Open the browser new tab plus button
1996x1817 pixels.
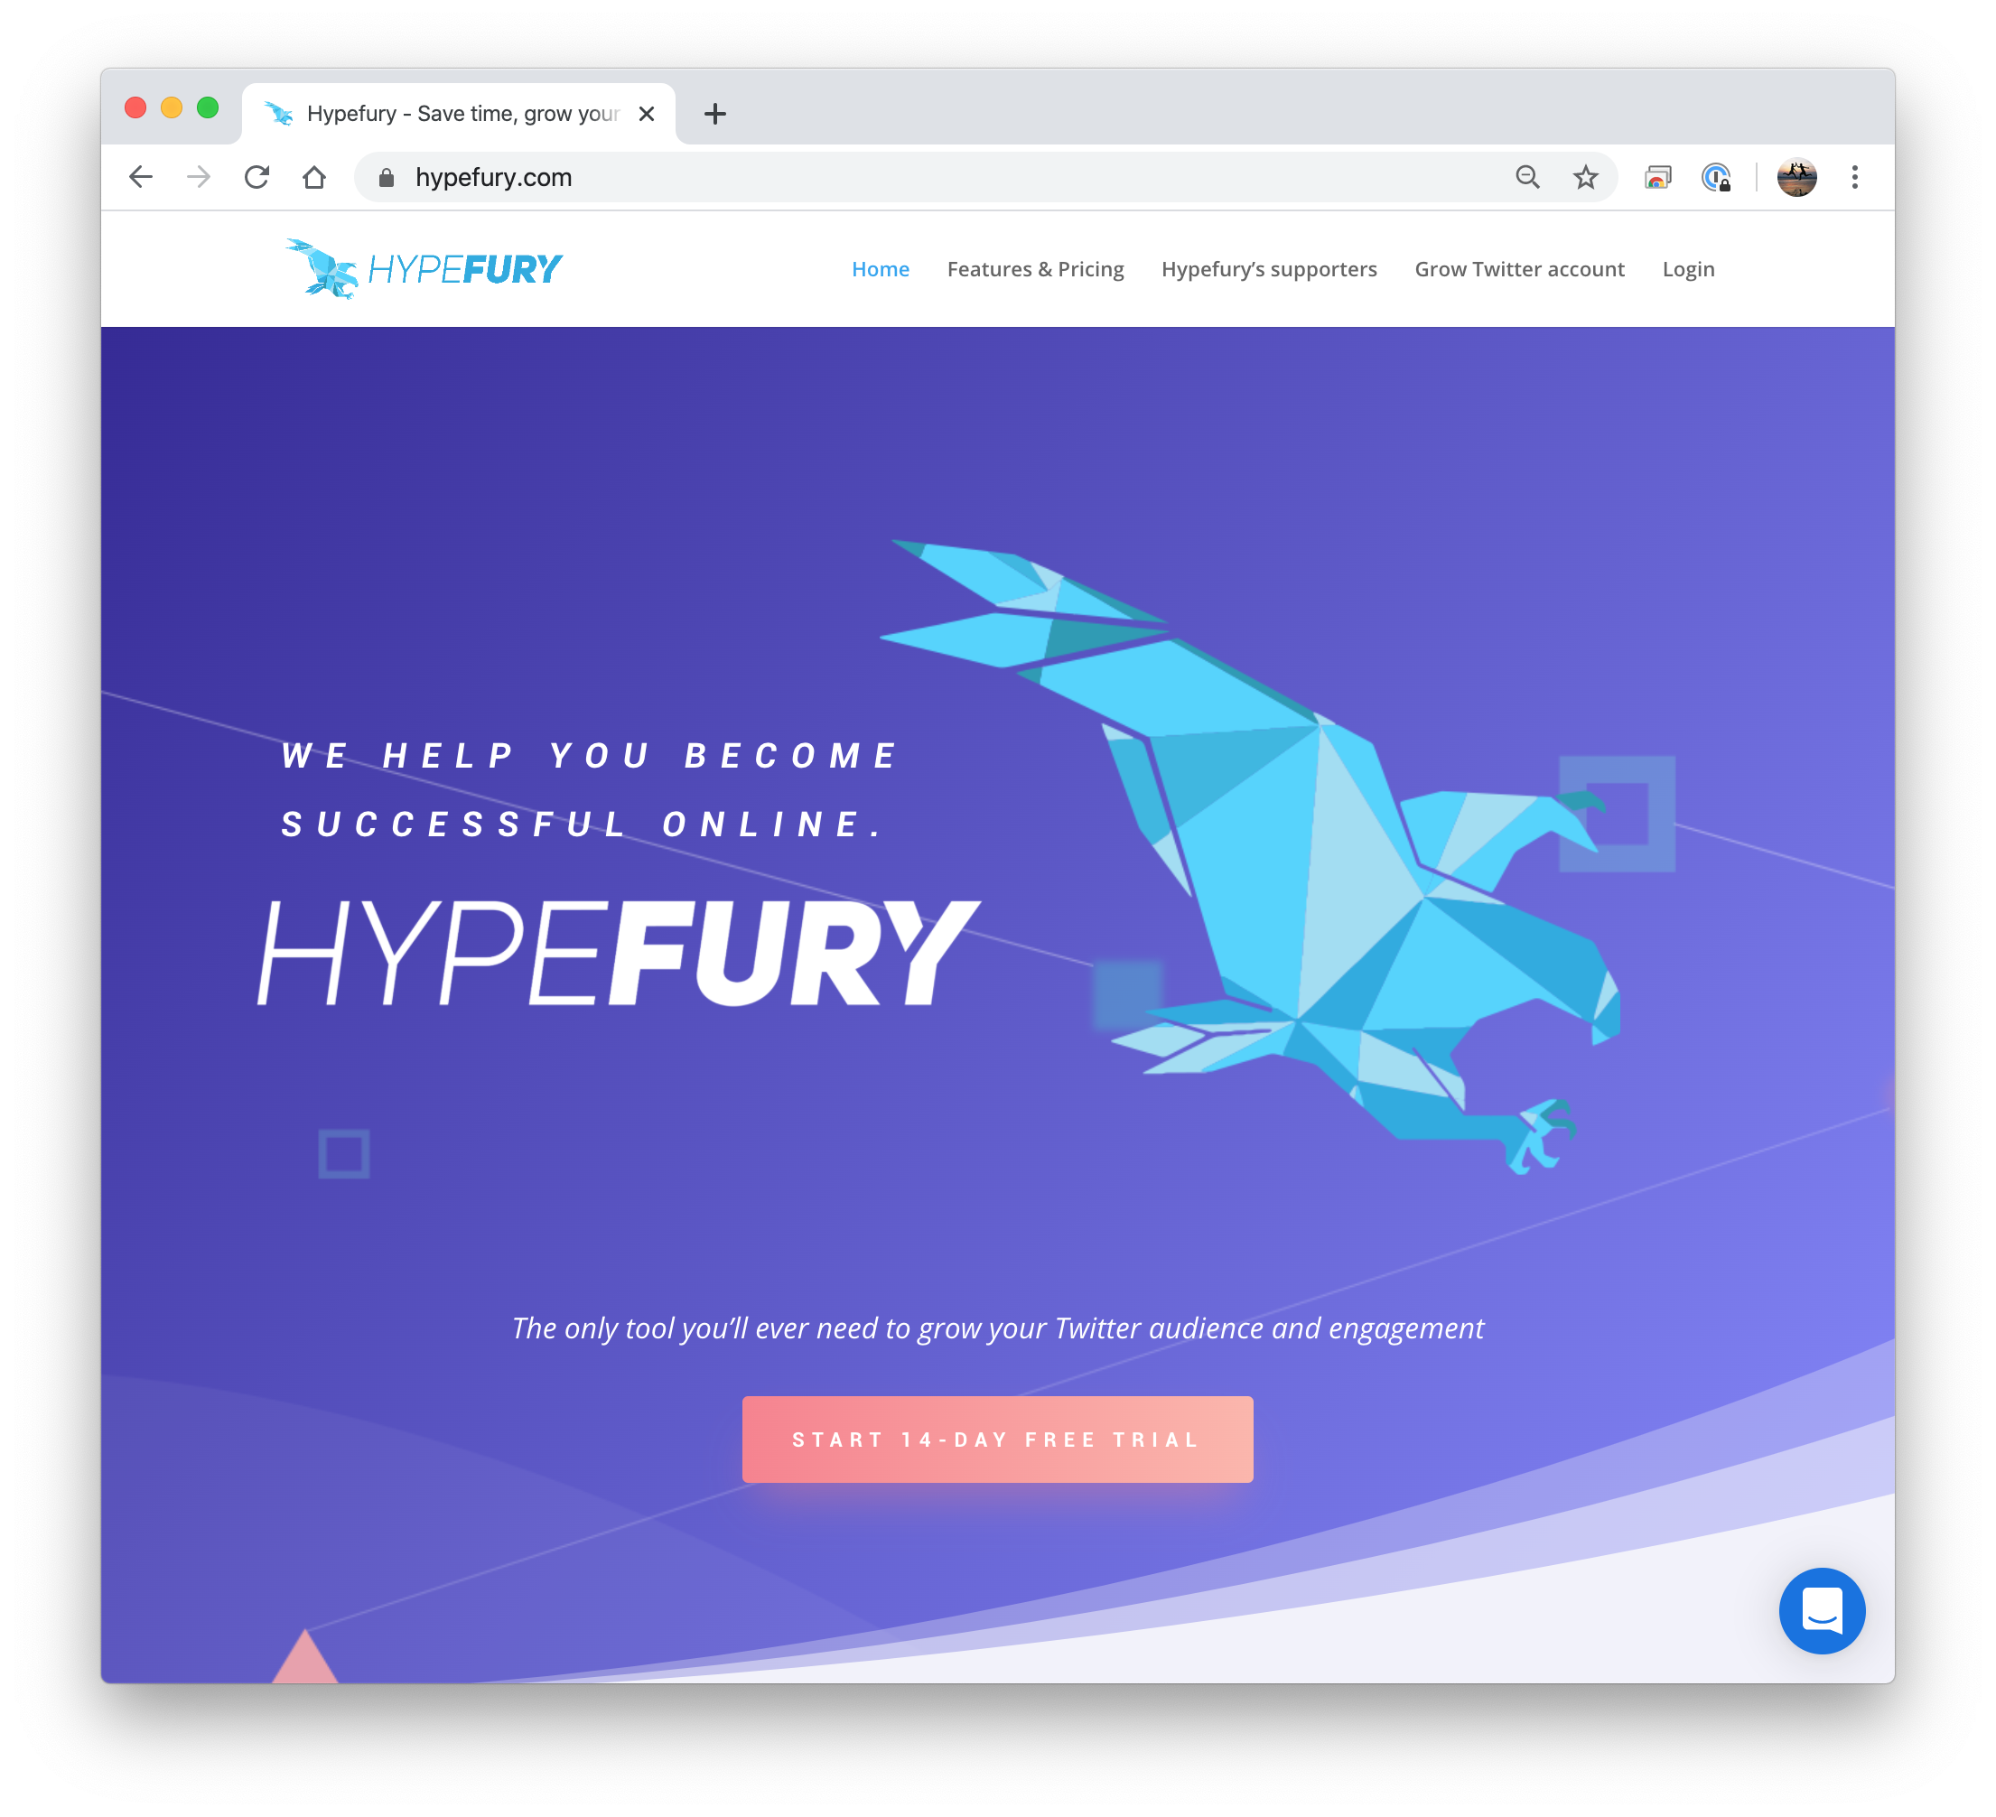[x=718, y=113]
